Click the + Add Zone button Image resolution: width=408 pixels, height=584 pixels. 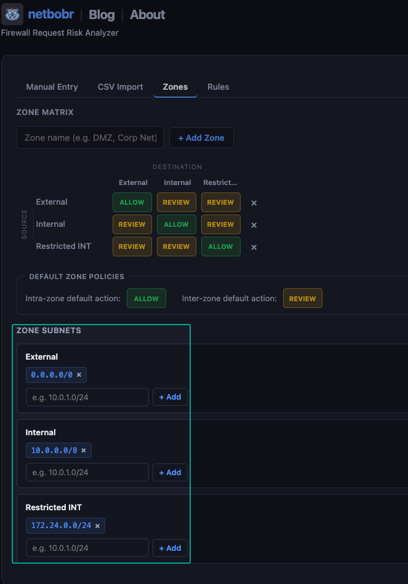coord(201,138)
